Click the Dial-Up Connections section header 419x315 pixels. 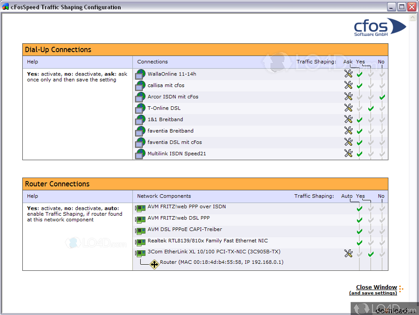pyautogui.click(x=205, y=50)
